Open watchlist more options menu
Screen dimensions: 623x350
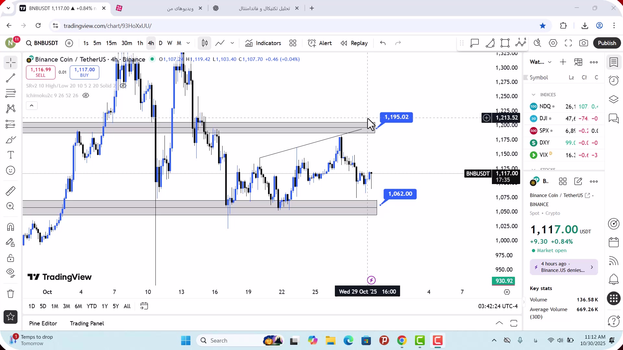(594, 62)
